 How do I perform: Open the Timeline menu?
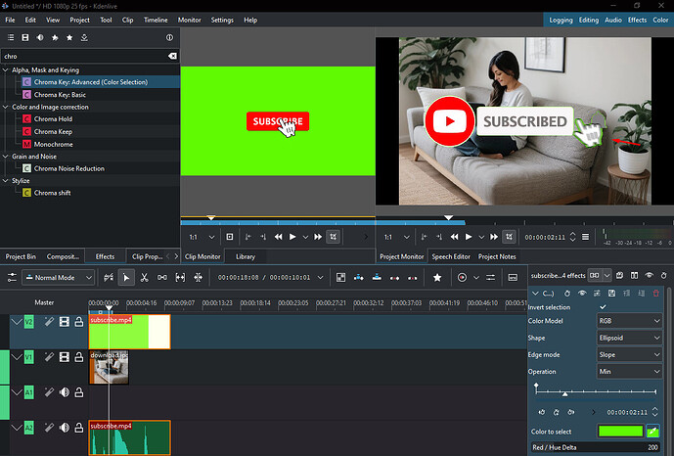coord(156,20)
